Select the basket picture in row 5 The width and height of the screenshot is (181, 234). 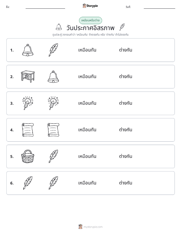(28, 156)
